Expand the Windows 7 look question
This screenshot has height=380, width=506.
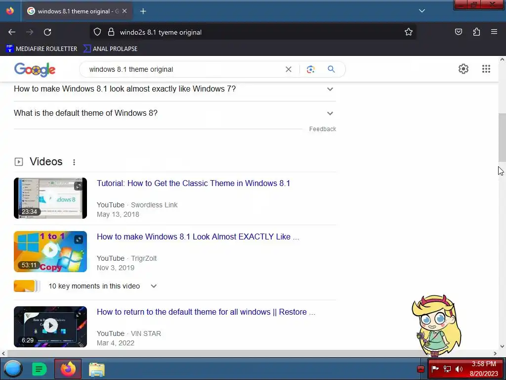(x=174, y=89)
